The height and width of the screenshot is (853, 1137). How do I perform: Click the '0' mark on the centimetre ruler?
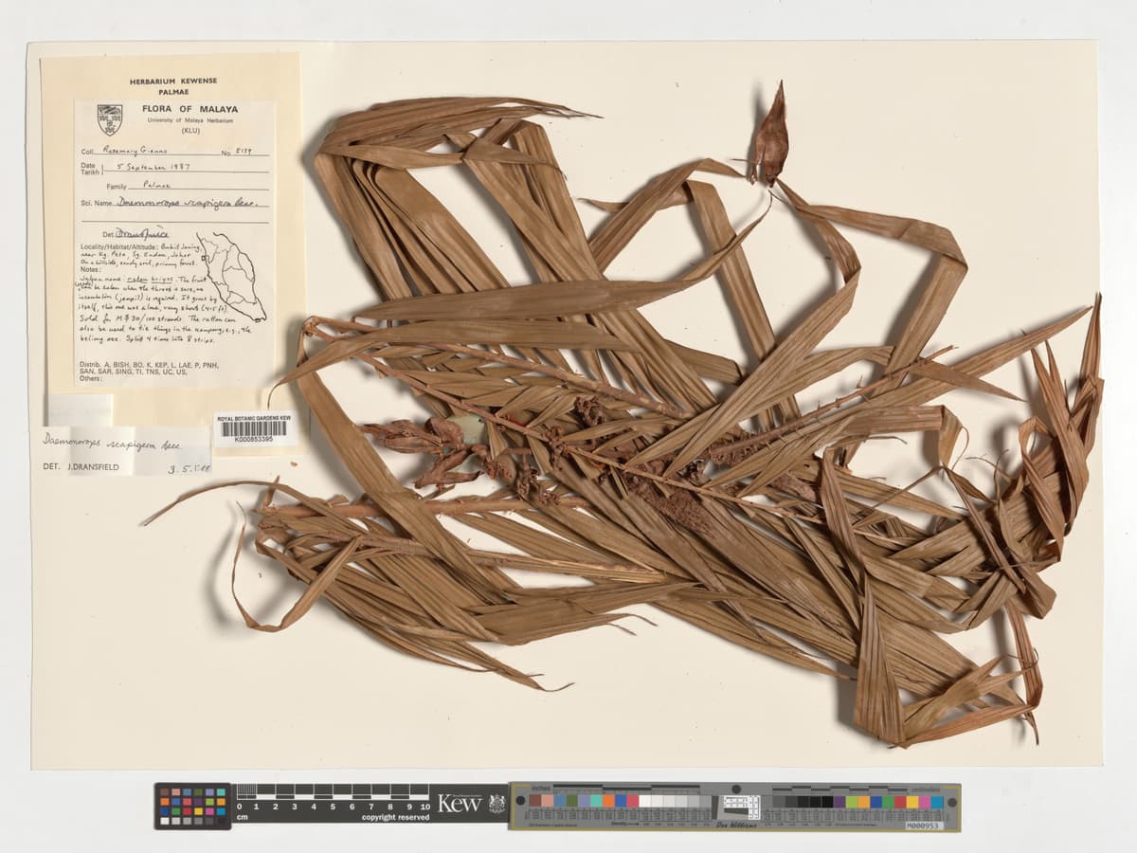click(x=239, y=807)
